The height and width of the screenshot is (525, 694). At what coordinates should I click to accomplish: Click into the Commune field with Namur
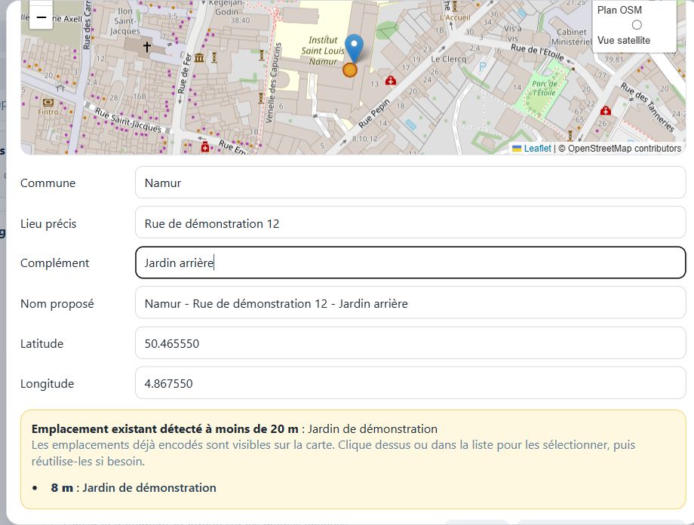coord(410,183)
